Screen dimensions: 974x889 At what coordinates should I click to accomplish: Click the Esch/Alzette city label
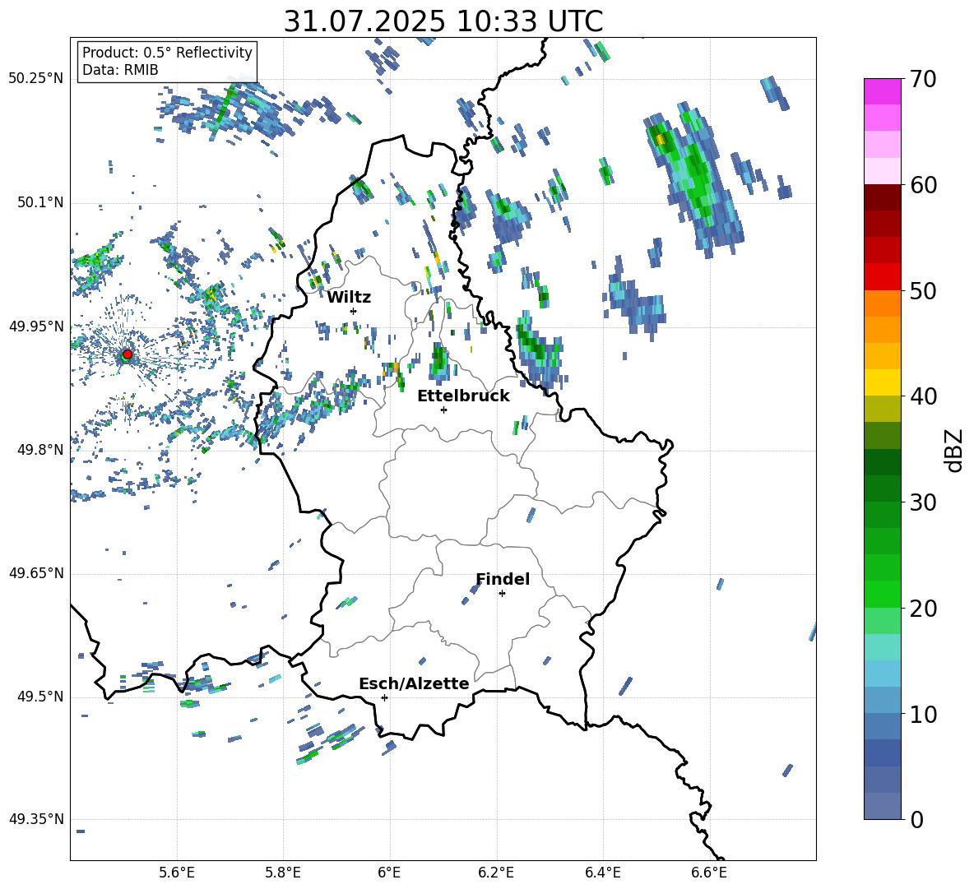[x=414, y=683]
